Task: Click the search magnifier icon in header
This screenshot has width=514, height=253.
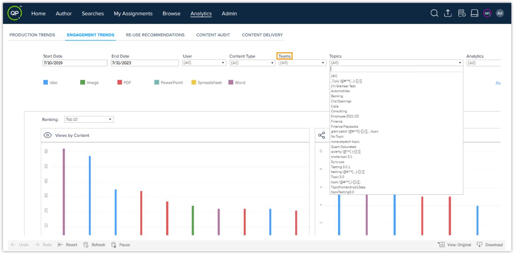Action: pos(434,13)
